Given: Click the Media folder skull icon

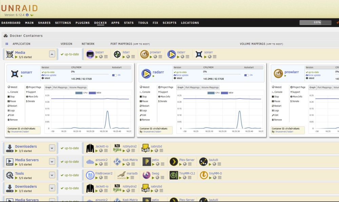Looking at the screenshot, I should (9, 54).
